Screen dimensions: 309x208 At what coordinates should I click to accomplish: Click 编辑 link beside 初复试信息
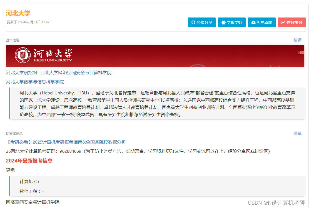tap(297, 133)
